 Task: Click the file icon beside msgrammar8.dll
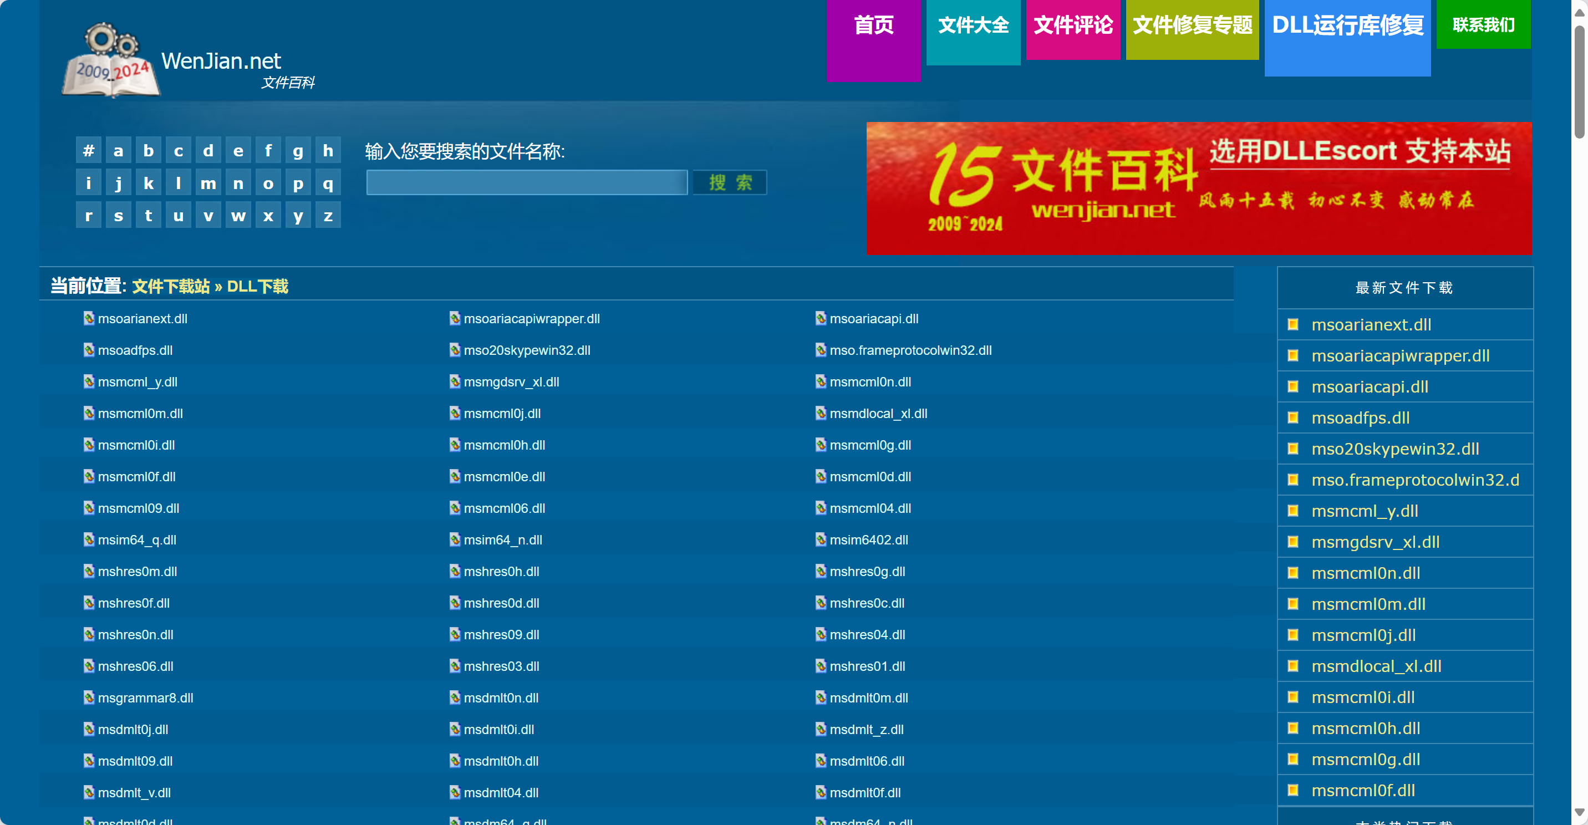89,697
